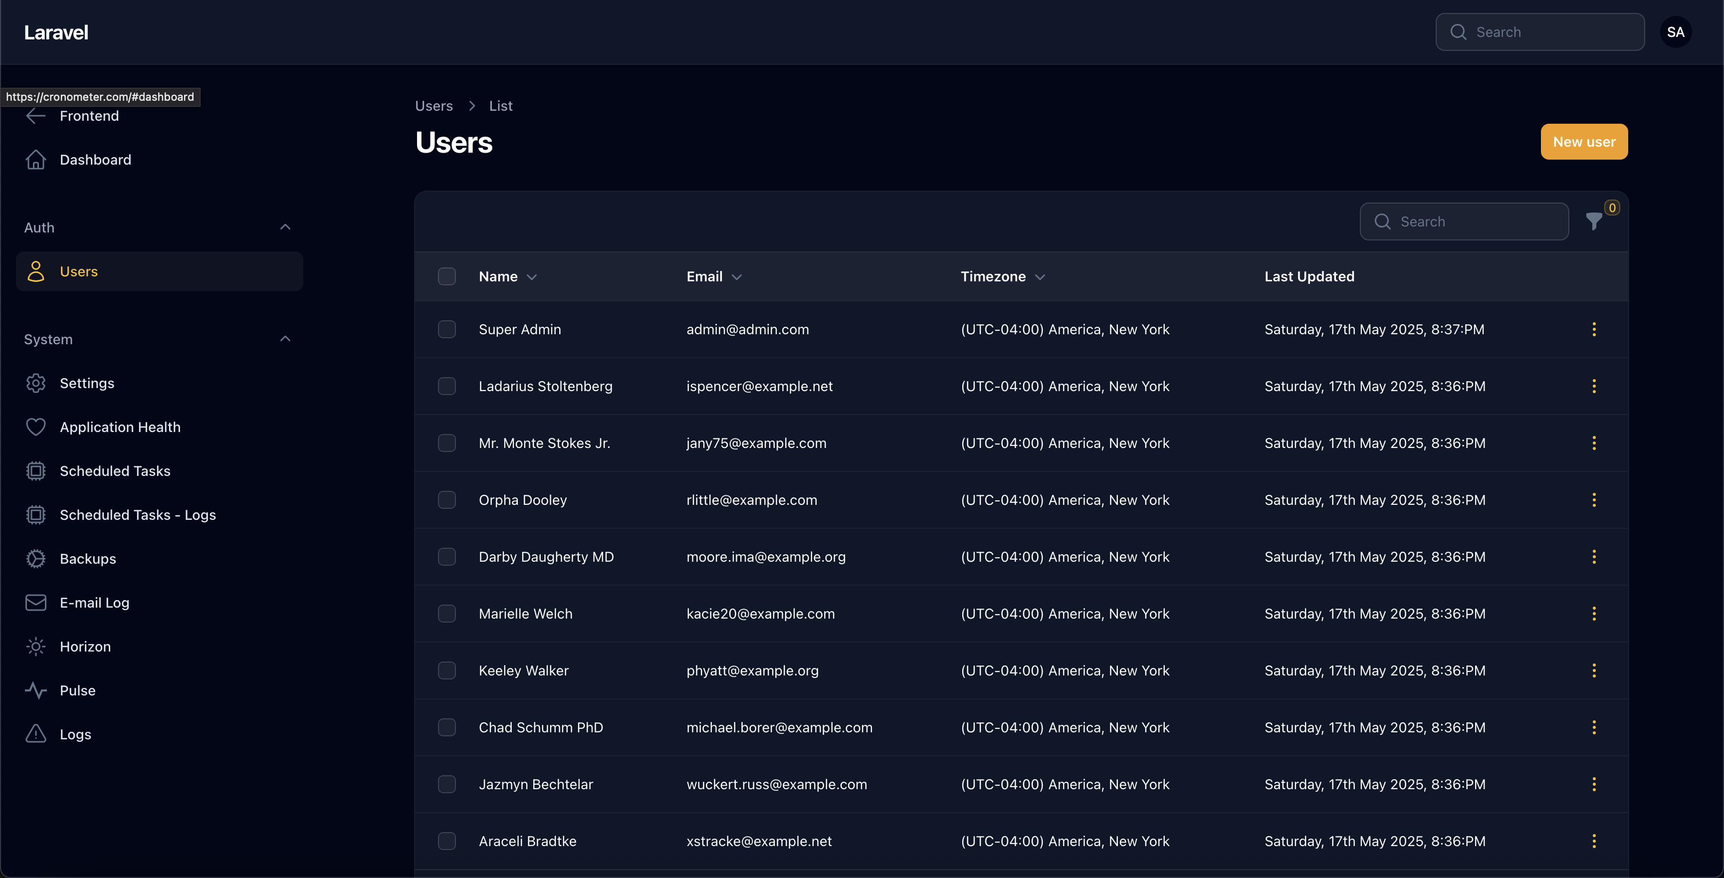Open row actions menu for Super Admin
This screenshot has width=1724, height=878.
1594,329
